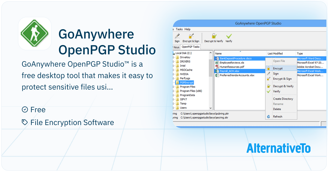Click the green hiker GoAnywhere app logo
This screenshot has height=172, width=328.
point(35,34)
